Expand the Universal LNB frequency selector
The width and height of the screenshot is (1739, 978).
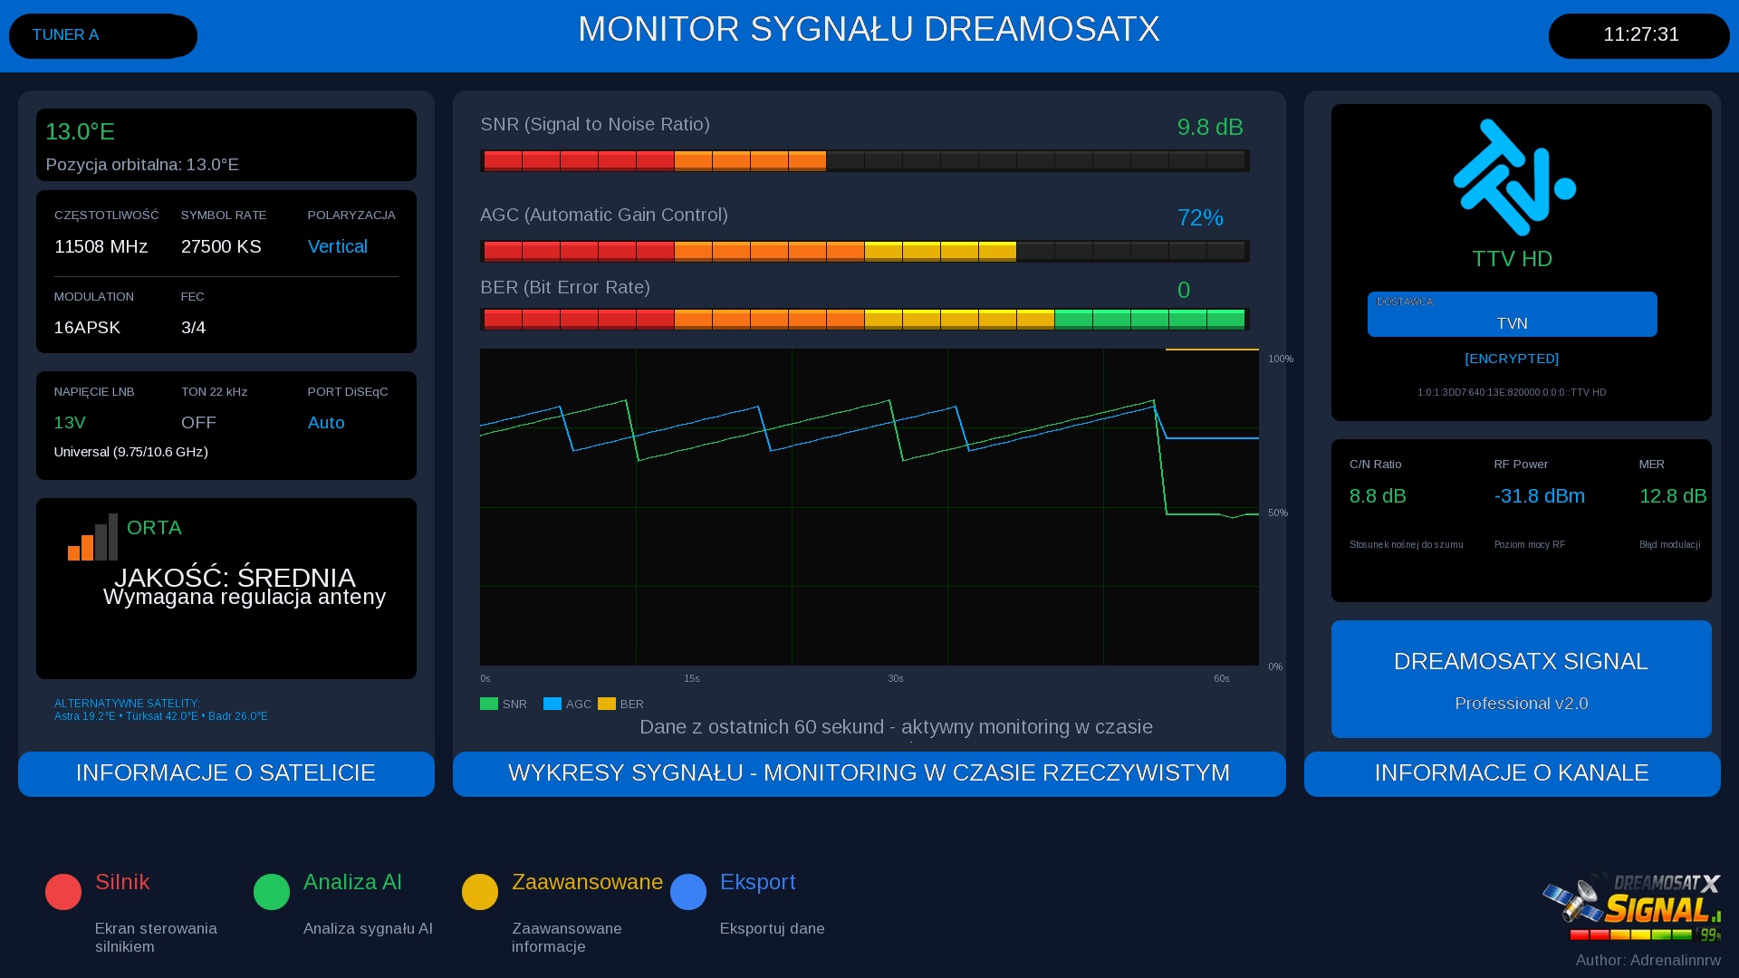(x=130, y=451)
